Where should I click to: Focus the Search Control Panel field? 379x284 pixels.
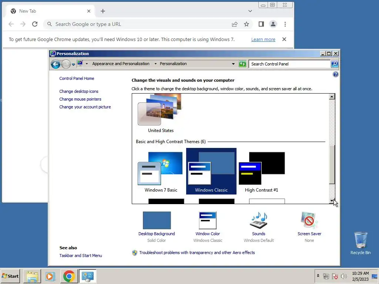pos(289,64)
